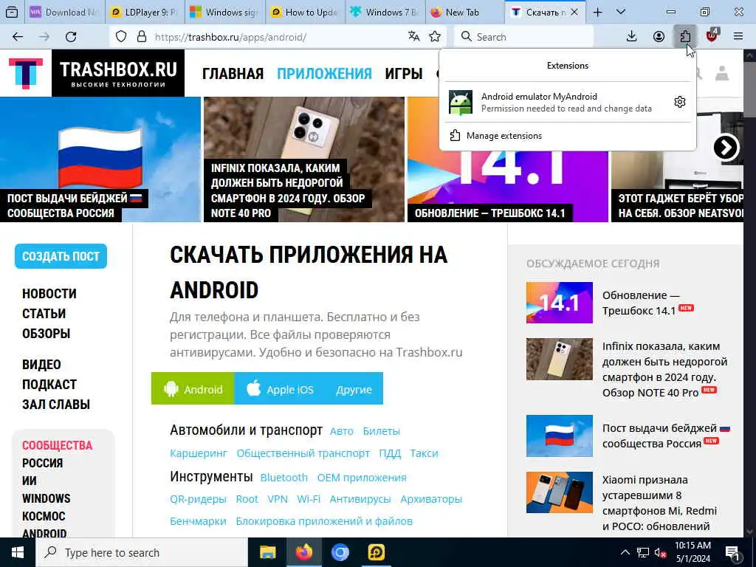Viewport: 756px width, 567px height.
Task: Open the КОСМОС community link
Action: [x=44, y=516]
